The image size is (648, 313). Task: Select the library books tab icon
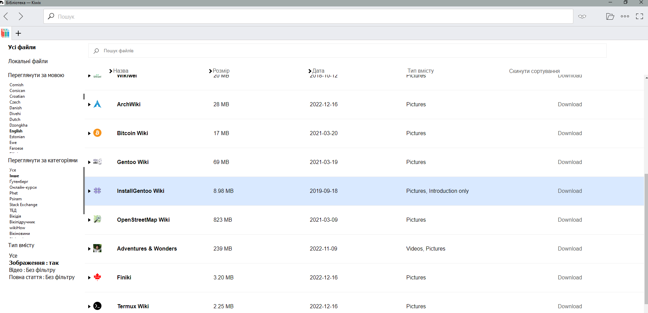tap(5, 33)
